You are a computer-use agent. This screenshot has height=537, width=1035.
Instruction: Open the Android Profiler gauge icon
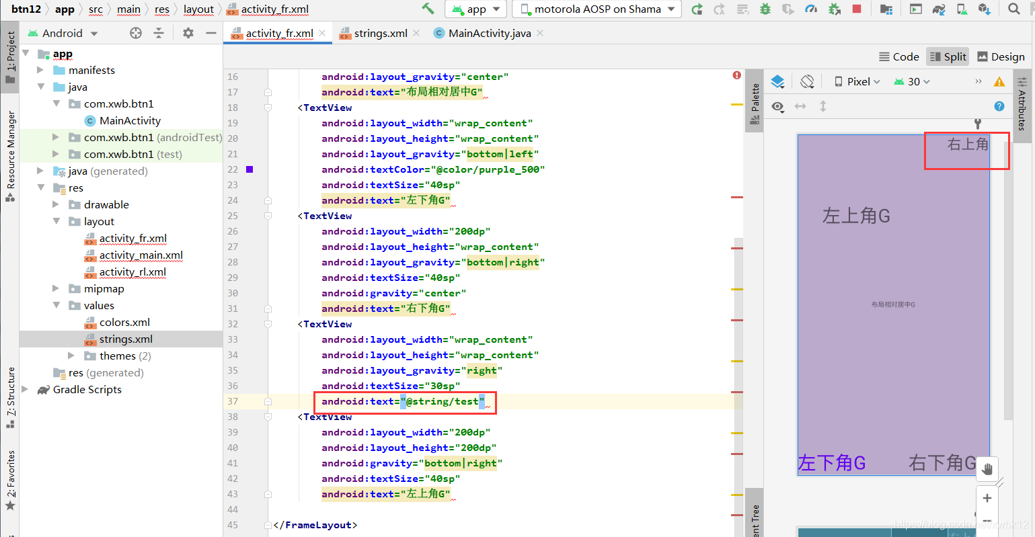coord(810,9)
